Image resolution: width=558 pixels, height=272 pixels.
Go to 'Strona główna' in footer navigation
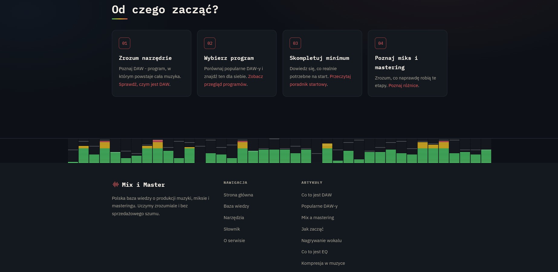pos(238,195)
